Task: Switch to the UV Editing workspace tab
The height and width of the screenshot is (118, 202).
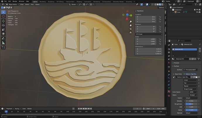Action: point(60,2)
